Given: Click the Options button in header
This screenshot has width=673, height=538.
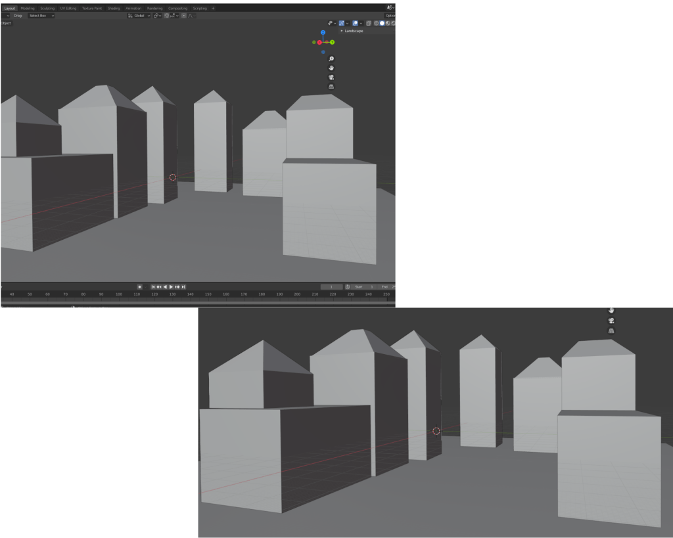Looking at the screenshot, I should pos(390,15).
